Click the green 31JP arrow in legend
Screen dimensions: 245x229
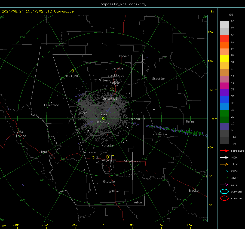(224, 178)
